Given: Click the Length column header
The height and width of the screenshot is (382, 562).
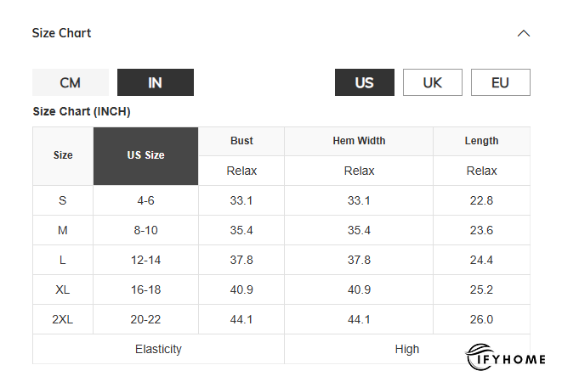Looking at the screenshot, I should [x=481, y=141].
